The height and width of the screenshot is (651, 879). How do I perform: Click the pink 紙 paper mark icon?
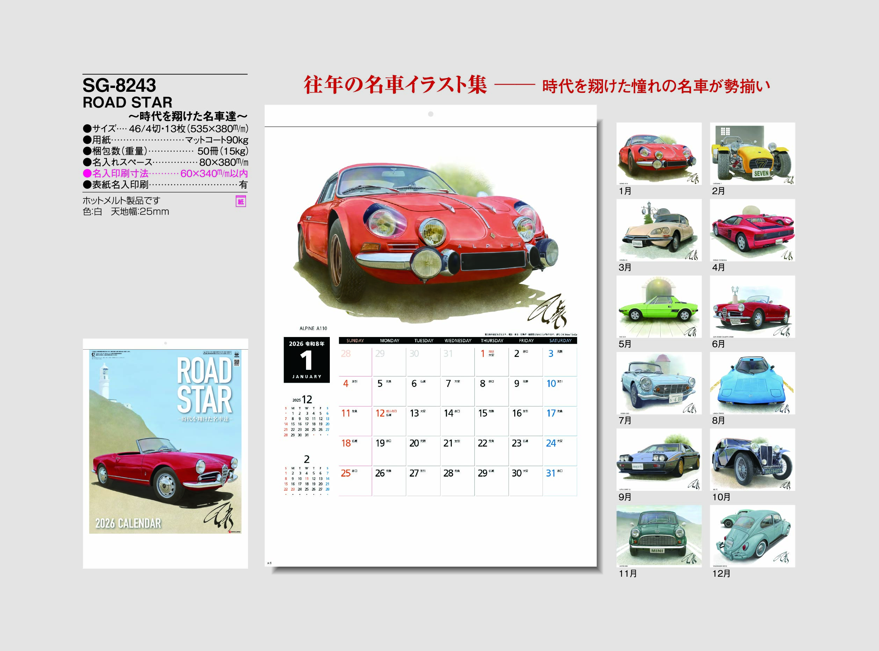click(241, 201)
